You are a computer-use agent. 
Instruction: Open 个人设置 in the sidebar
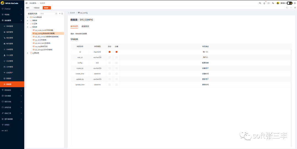pos(12,55)
